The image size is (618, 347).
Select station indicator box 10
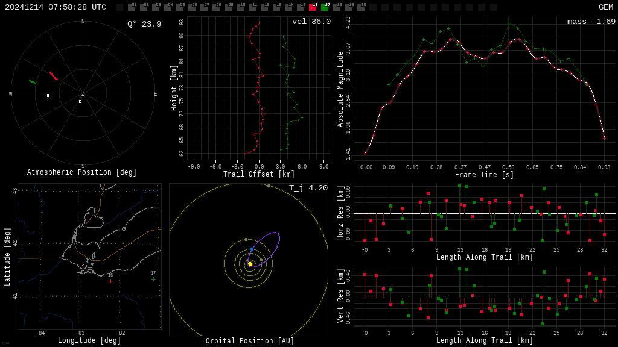(240, 7)
